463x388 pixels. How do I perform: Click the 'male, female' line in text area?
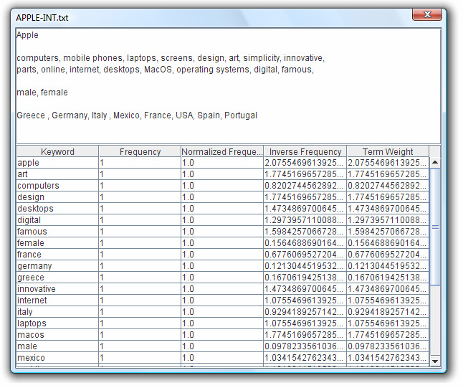[x=42, y=93]
